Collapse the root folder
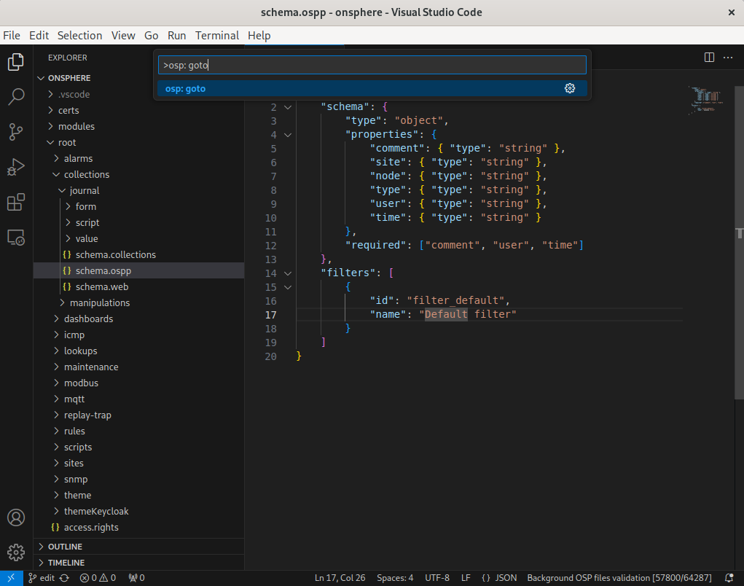Image resolution: width=744 pixels, height=586 pixels. [139, 142]
